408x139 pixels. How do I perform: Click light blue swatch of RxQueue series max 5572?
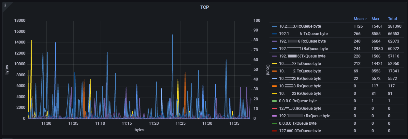[x=274, y=79]
